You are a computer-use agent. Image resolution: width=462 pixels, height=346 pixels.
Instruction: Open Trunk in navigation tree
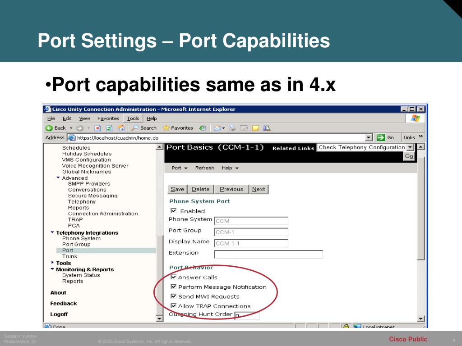pos(70,256)
